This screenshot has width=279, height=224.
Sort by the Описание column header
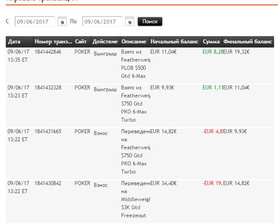(134, 42)
